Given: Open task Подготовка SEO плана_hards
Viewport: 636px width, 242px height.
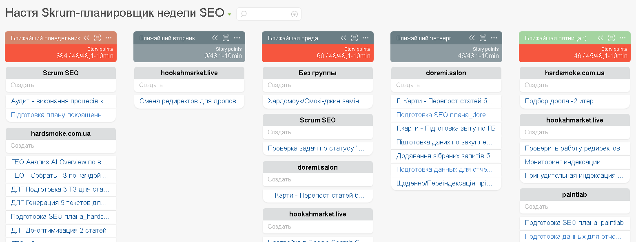Looking at the screenshot, I should 60,216.
